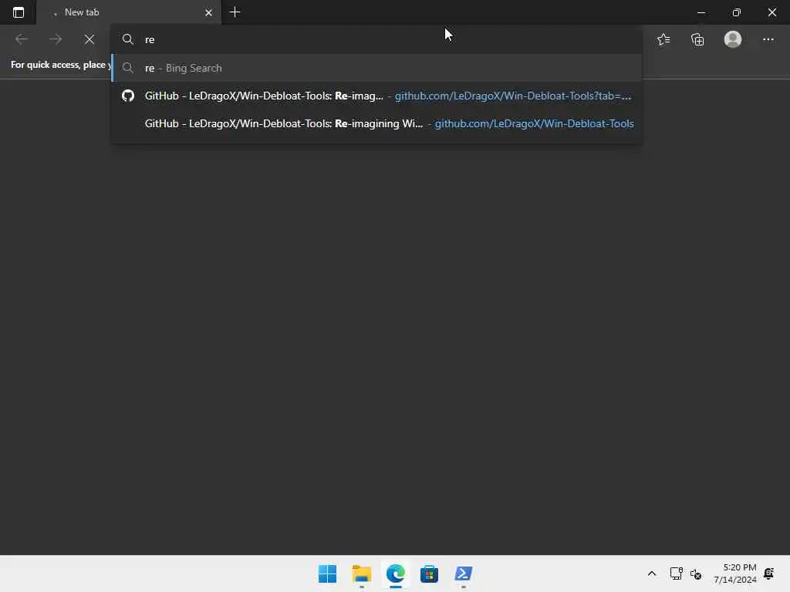
Task: Click the GitHub logo in the suggestion
Action: [x=128, y=96]
